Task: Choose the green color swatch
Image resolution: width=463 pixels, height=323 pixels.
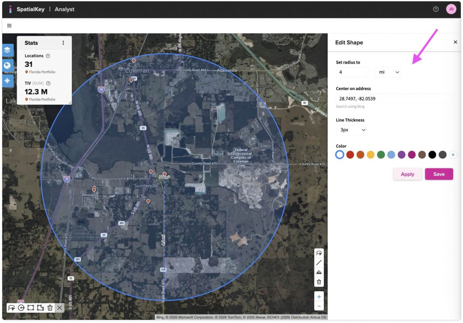Action: point(381,155)
